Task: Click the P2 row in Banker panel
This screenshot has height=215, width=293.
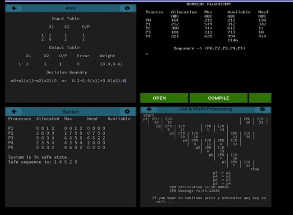Action: click(x=56, y=133)
